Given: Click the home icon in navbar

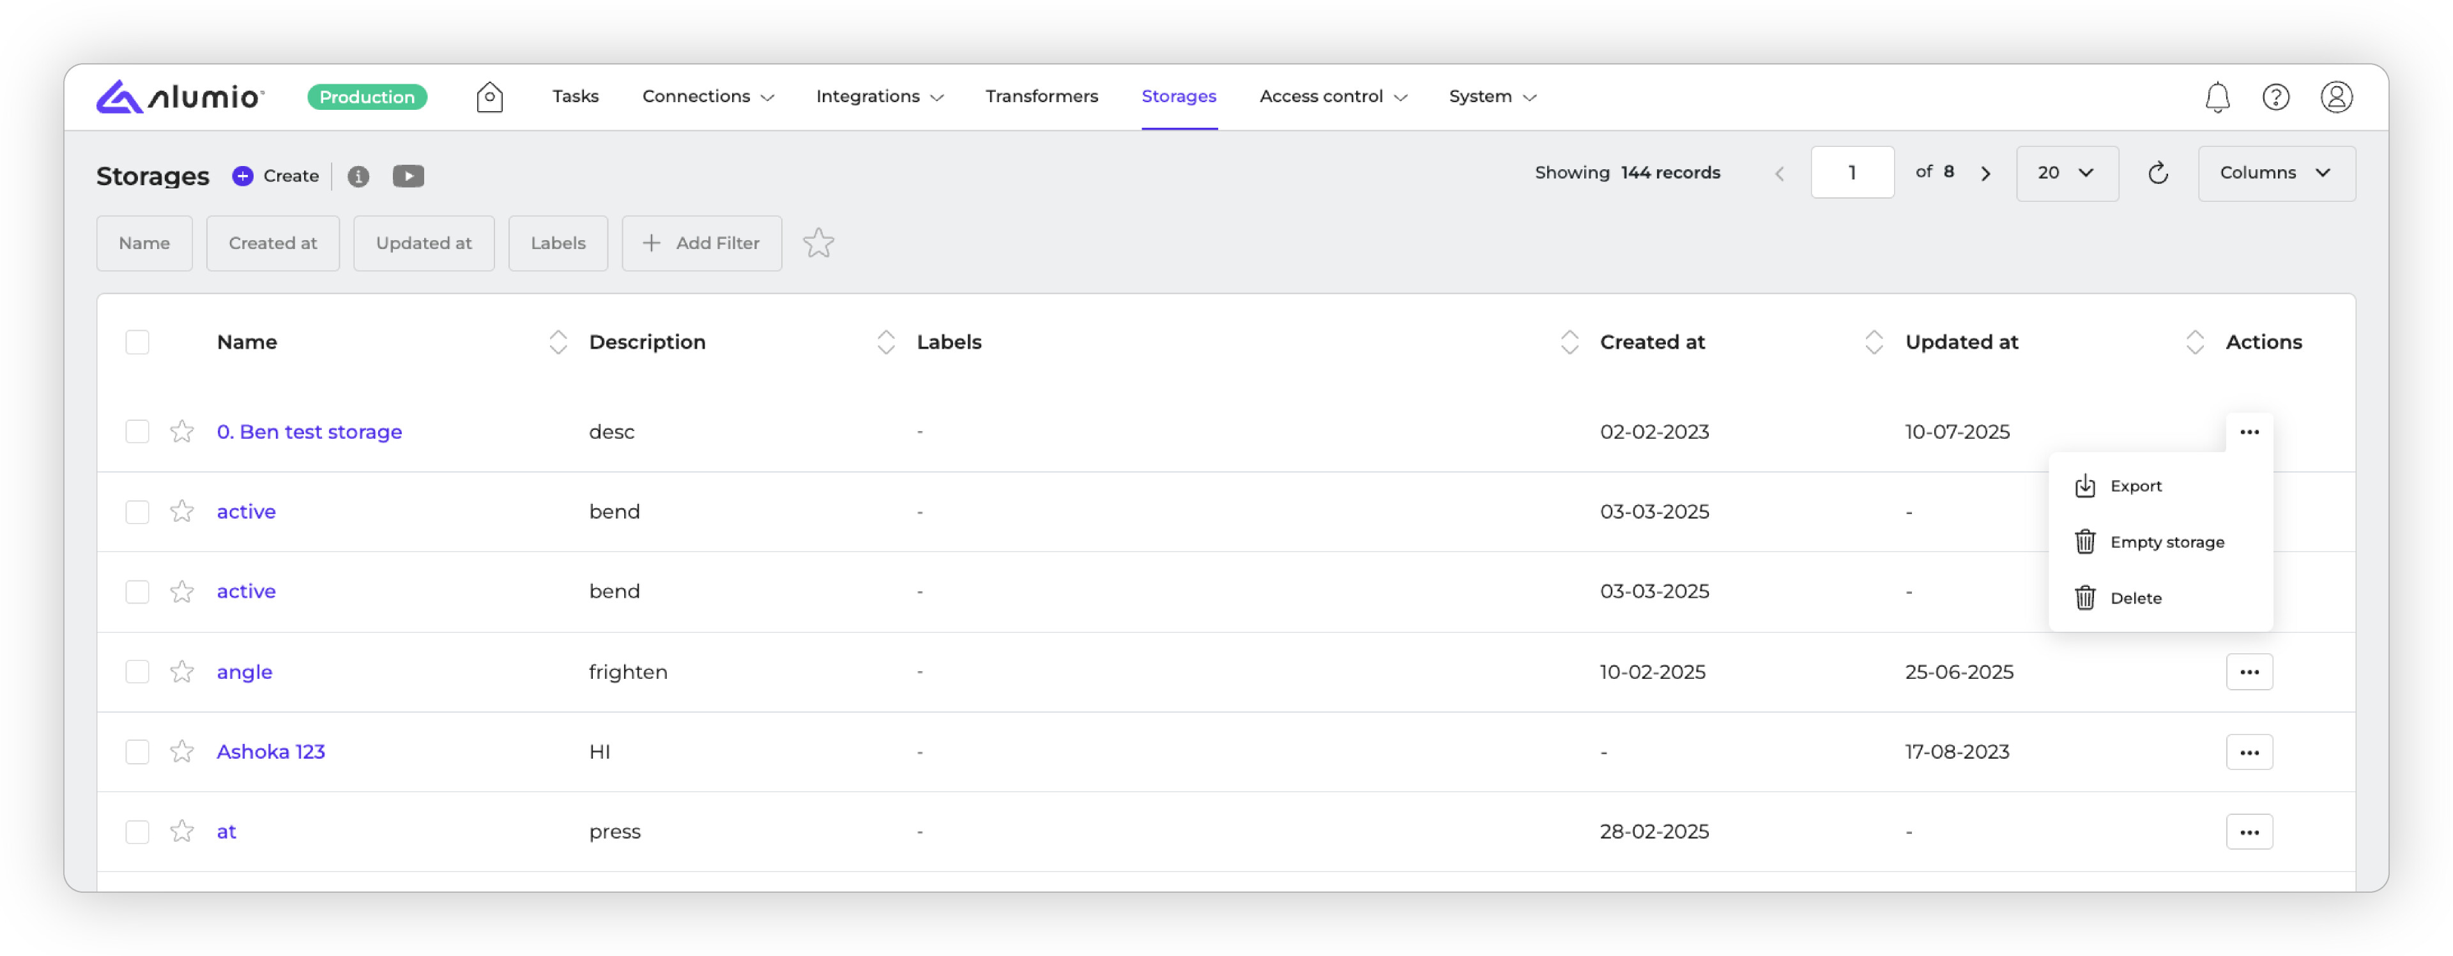Looking at the screenshot, I should coord(489,96).
